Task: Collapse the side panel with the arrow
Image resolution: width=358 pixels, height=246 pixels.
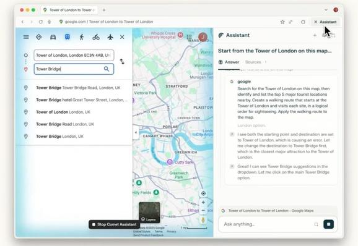Action: coord(136,132)
